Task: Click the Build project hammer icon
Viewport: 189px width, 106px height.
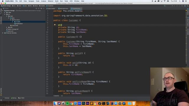Action: tap(164, 6)
